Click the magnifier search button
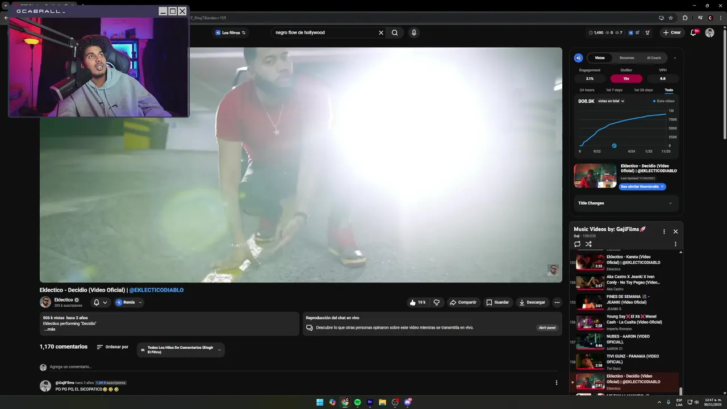The image size is (727, 409). tap(395, 32)
